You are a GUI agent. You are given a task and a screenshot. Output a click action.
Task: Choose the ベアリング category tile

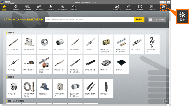pos(14,88)
